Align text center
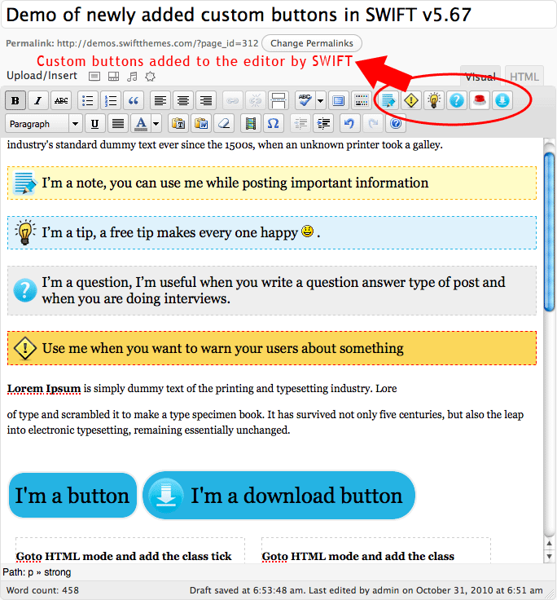Screen dimensions: 557x600 pos(183,100)
